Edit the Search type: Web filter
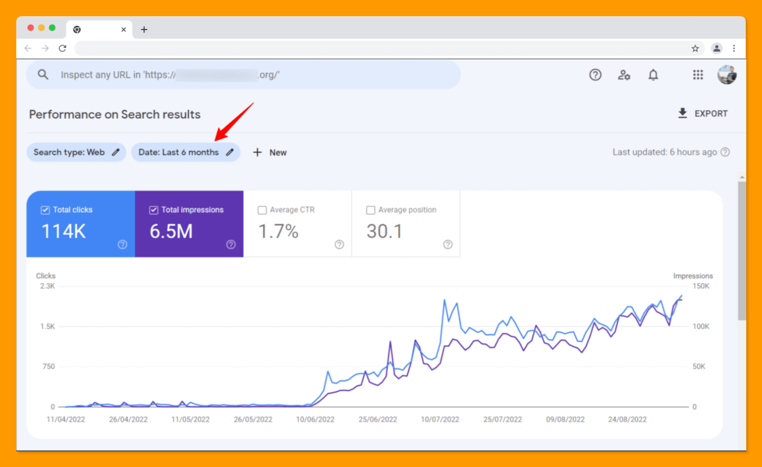762x467 pixels. (76, 152)
